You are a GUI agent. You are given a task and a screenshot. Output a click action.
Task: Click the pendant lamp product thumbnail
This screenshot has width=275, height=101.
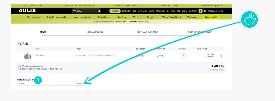coord(27,56)
